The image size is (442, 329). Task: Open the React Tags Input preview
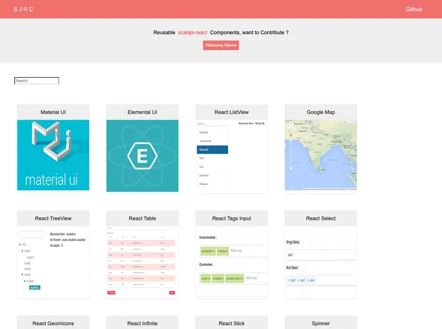(231, 261)
